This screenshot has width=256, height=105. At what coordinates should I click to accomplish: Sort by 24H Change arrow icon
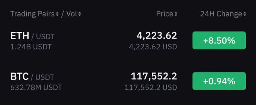click(x=244, y=14)
